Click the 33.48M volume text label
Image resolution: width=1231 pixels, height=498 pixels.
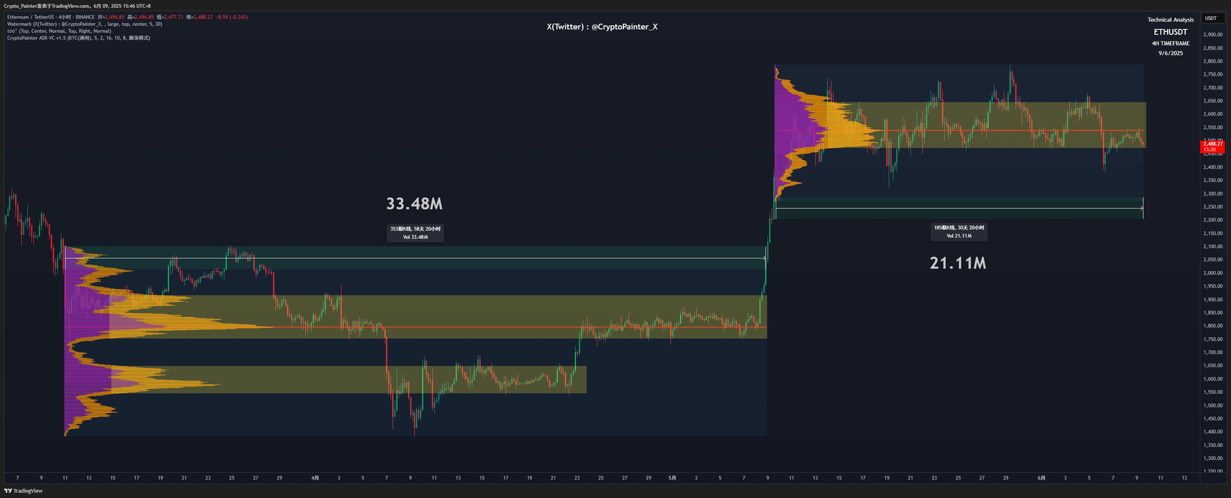click(x=414, y=204)
